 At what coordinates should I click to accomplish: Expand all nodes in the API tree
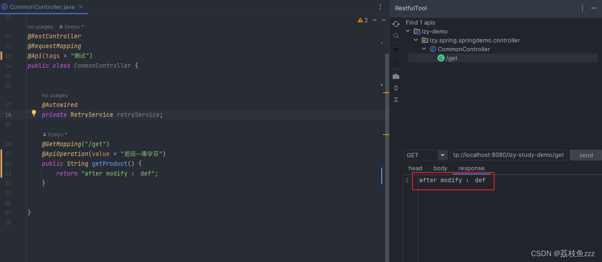pos(396,88)
